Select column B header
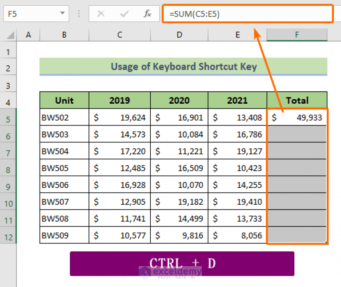This screenshot has width=341, height=287. 64,35
